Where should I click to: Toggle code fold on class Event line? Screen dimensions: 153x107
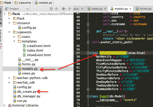point(88,96)
